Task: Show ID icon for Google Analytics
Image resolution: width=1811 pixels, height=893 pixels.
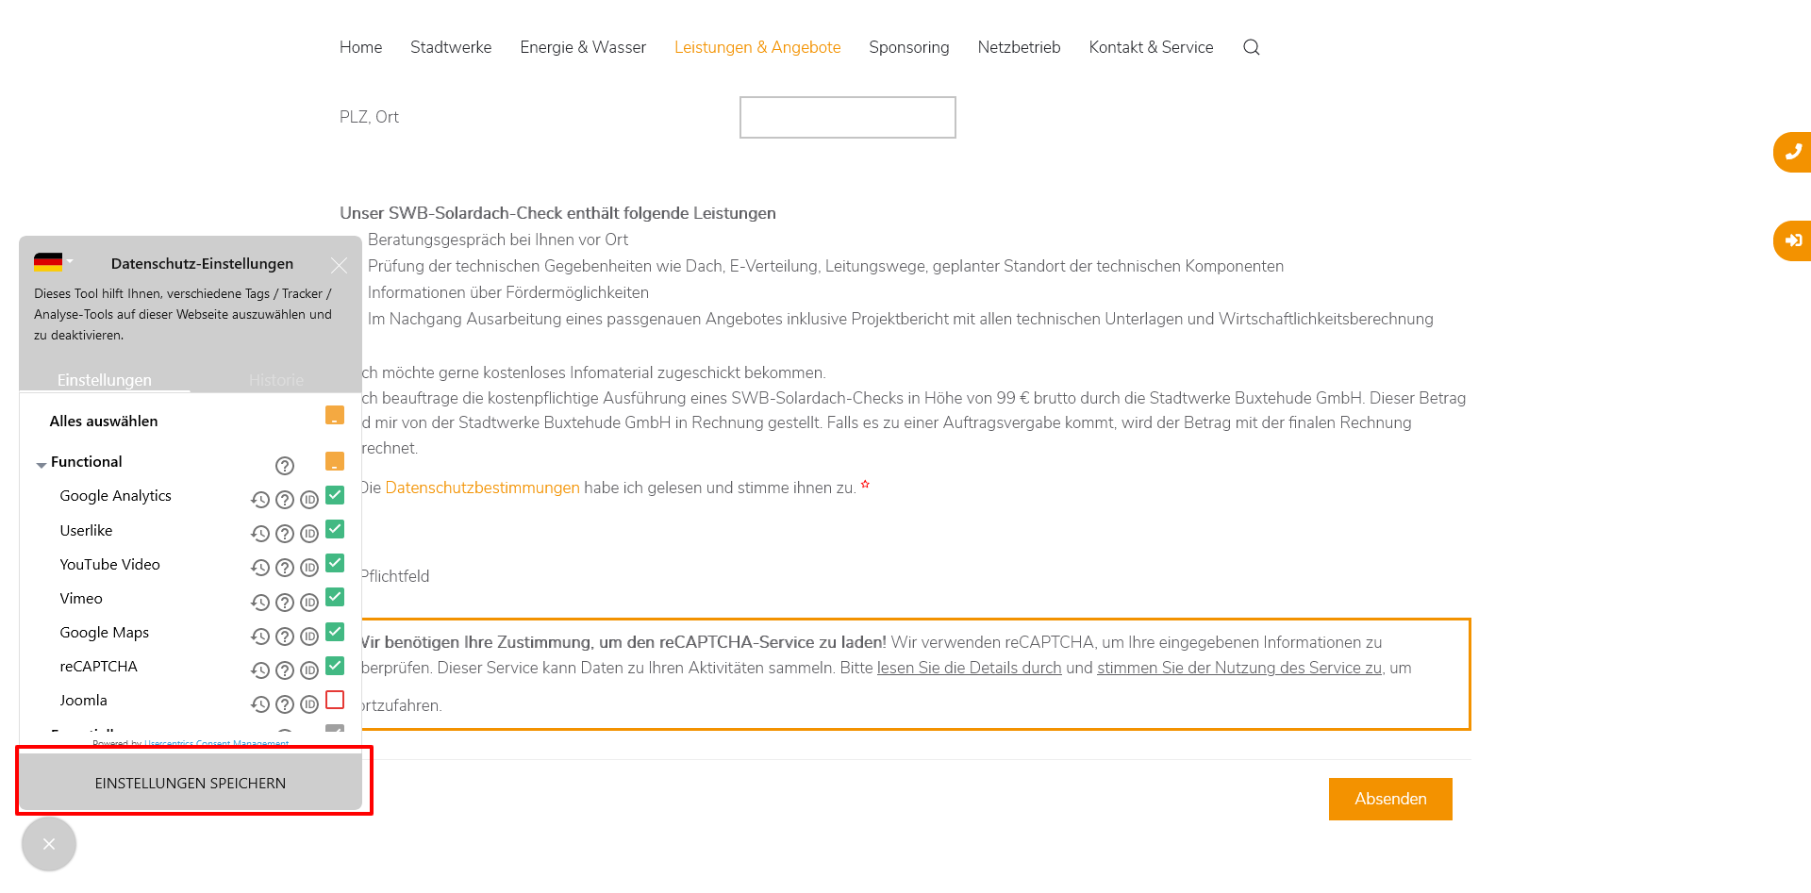Action: [309, 500]
